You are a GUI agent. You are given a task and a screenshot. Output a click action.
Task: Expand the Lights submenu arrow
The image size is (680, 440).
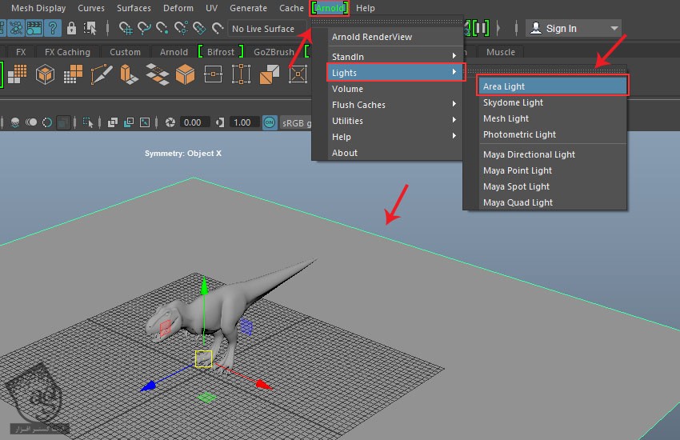click(x=454, y=72)
